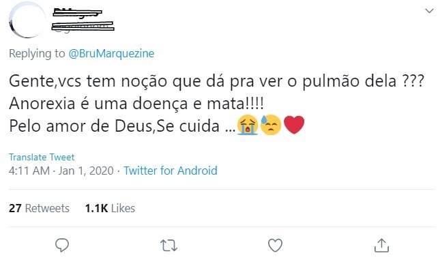Like the tweet with the heart outline icon
The image size is (440, 262).
276,246
